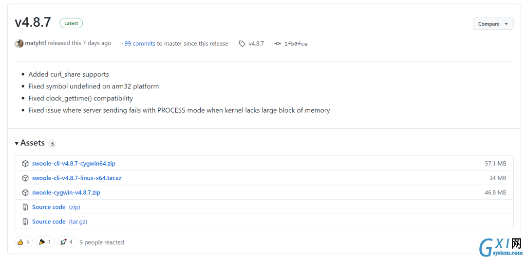The image size is (526, 257).
Task: Download swoole-cli-v4.8.7-cygwin64.zip
Action: click(x=74, y=164)
